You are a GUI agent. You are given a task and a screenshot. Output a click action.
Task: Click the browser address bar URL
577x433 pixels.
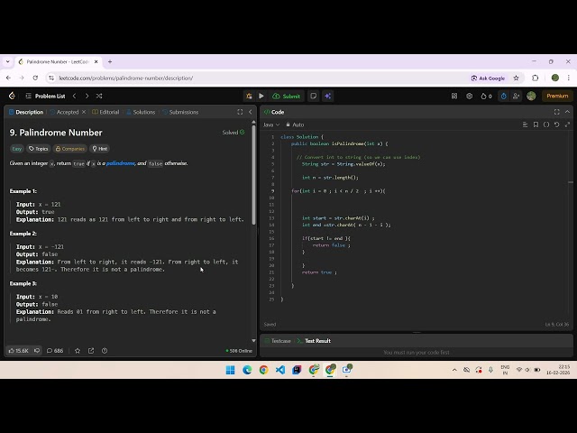click(x=126, y=78)
